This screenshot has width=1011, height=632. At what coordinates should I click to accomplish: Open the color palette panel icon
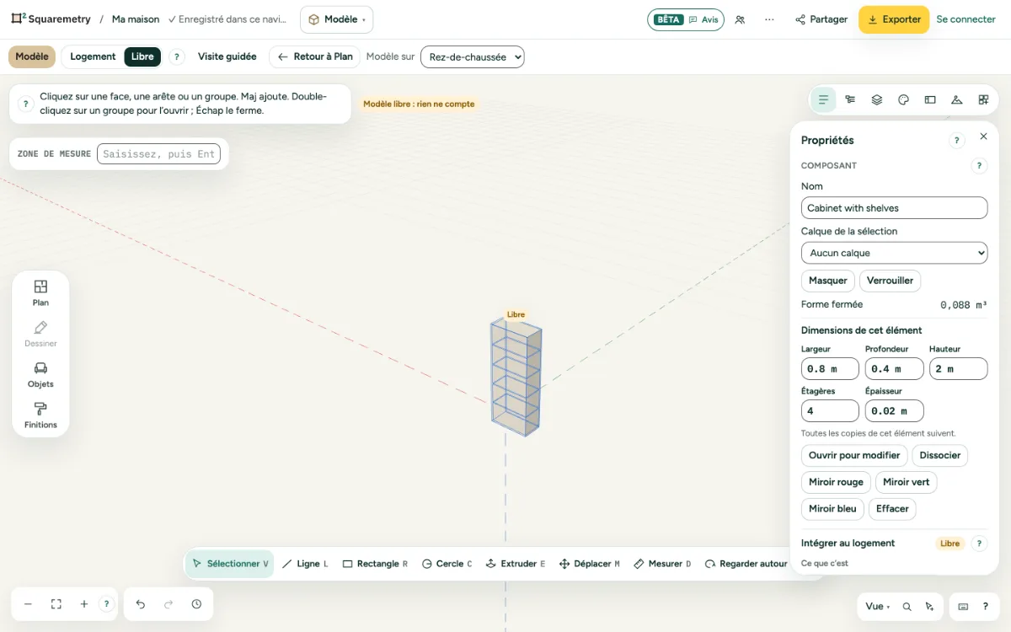click(x=903, y=99)
